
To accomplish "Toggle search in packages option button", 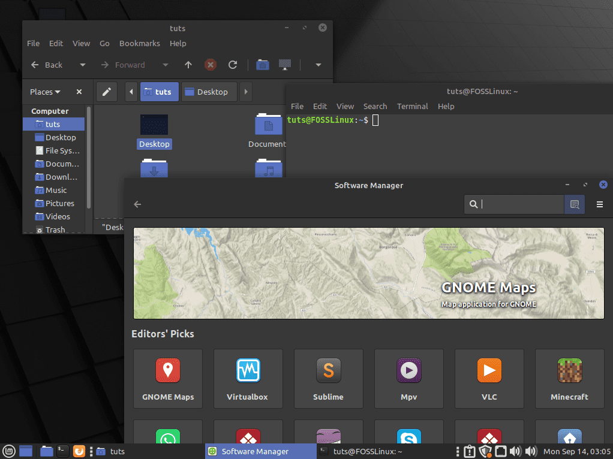I will [574, 204].
